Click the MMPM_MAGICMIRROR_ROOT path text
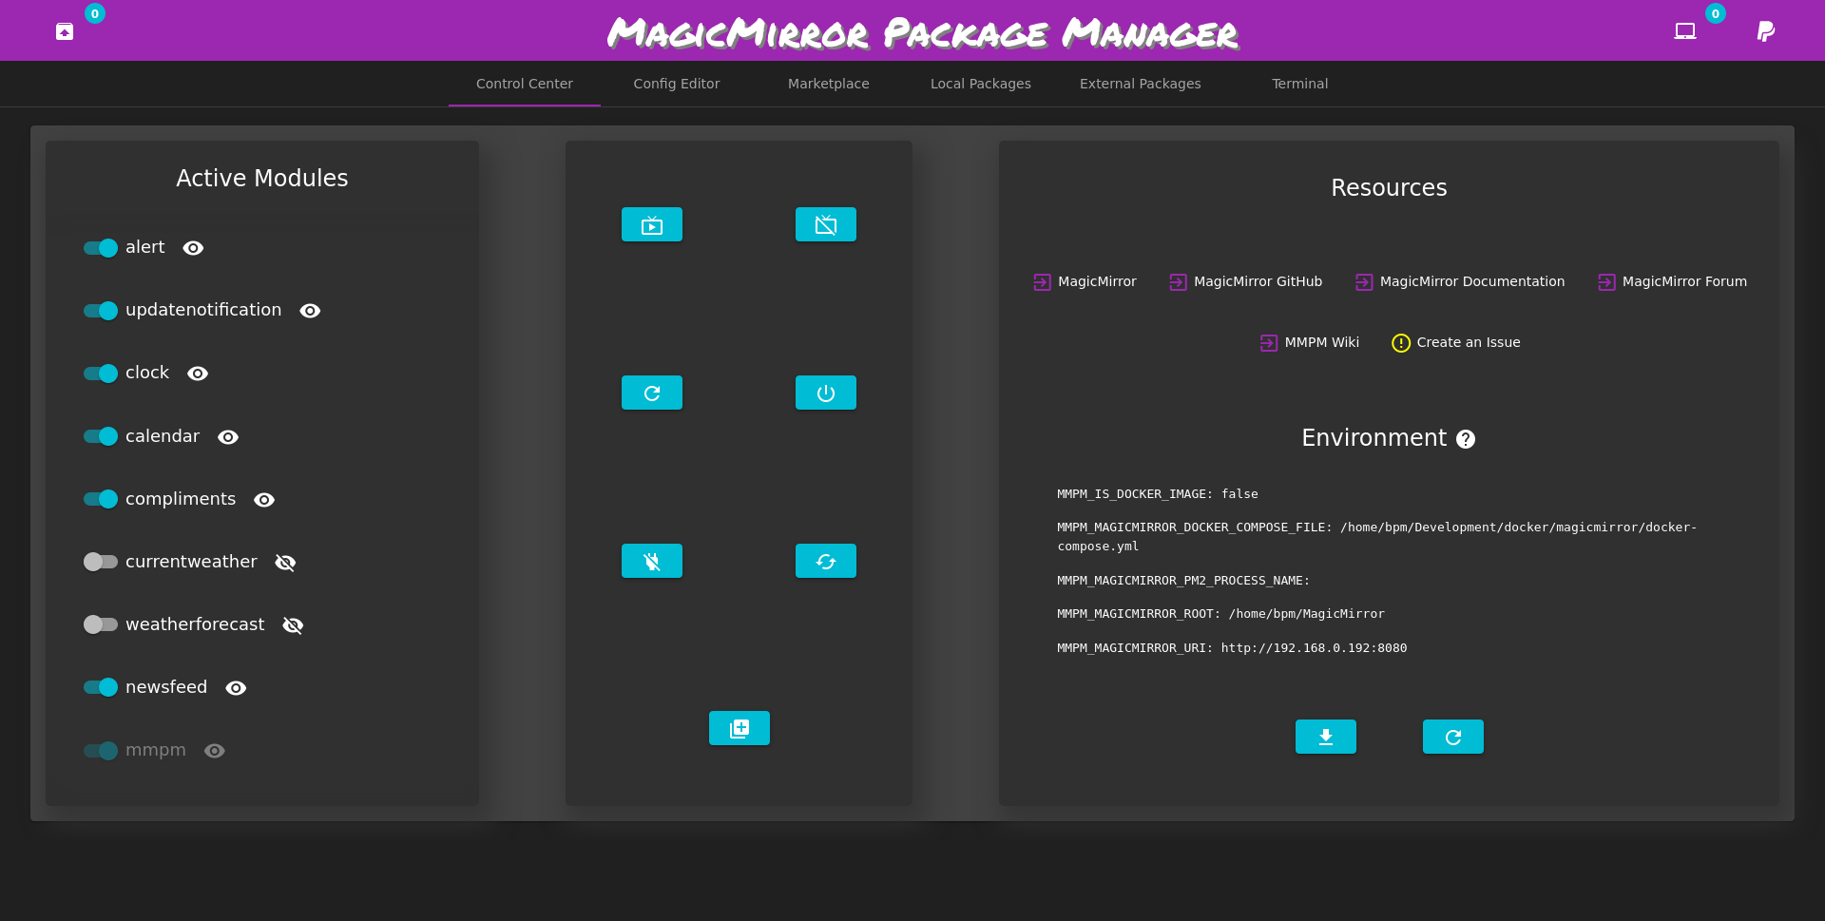This screenshot has height=921, width=1825. pos(1306,614)
